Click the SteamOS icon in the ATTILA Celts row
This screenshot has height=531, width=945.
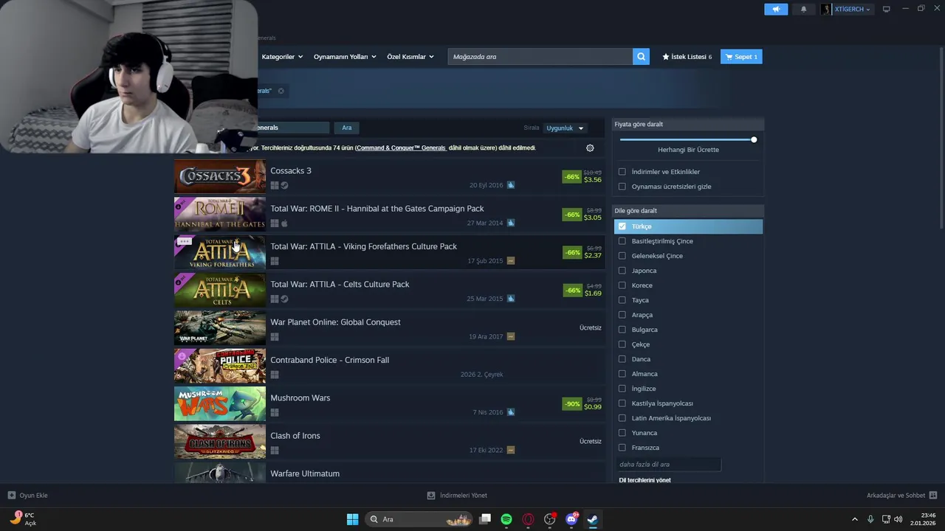coord(284,299)
